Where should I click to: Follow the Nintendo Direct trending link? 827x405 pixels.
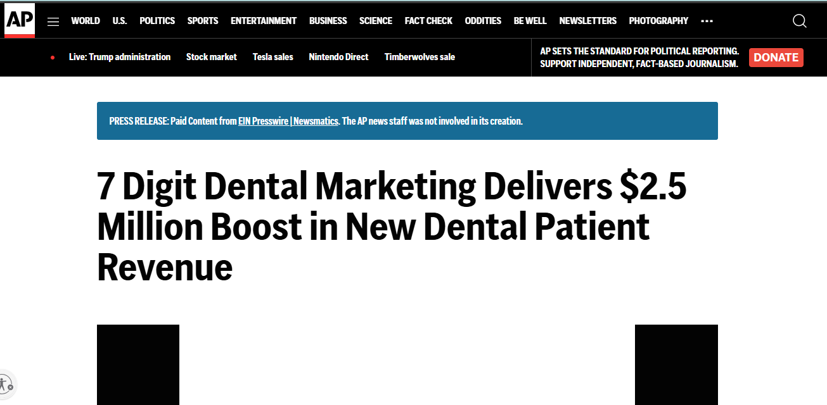pos(338,57)
